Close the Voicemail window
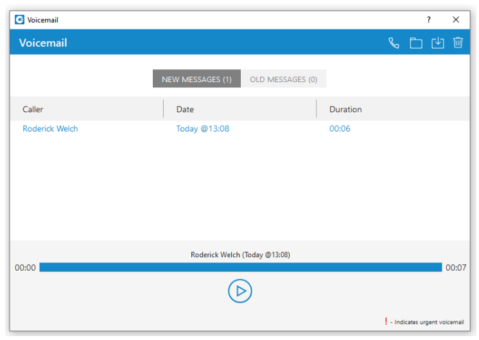 coord(456,20)
